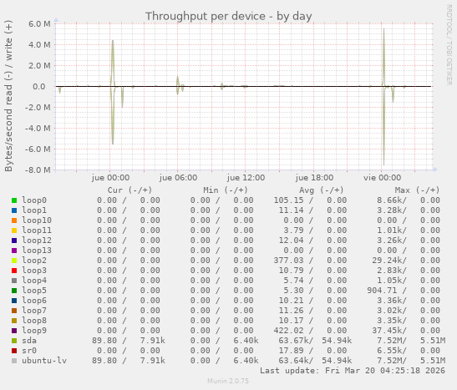Viewport: 457px width, 390px height.
Task: Click loop2 max read value 29.24k
Action: click(x=387, y=261)
